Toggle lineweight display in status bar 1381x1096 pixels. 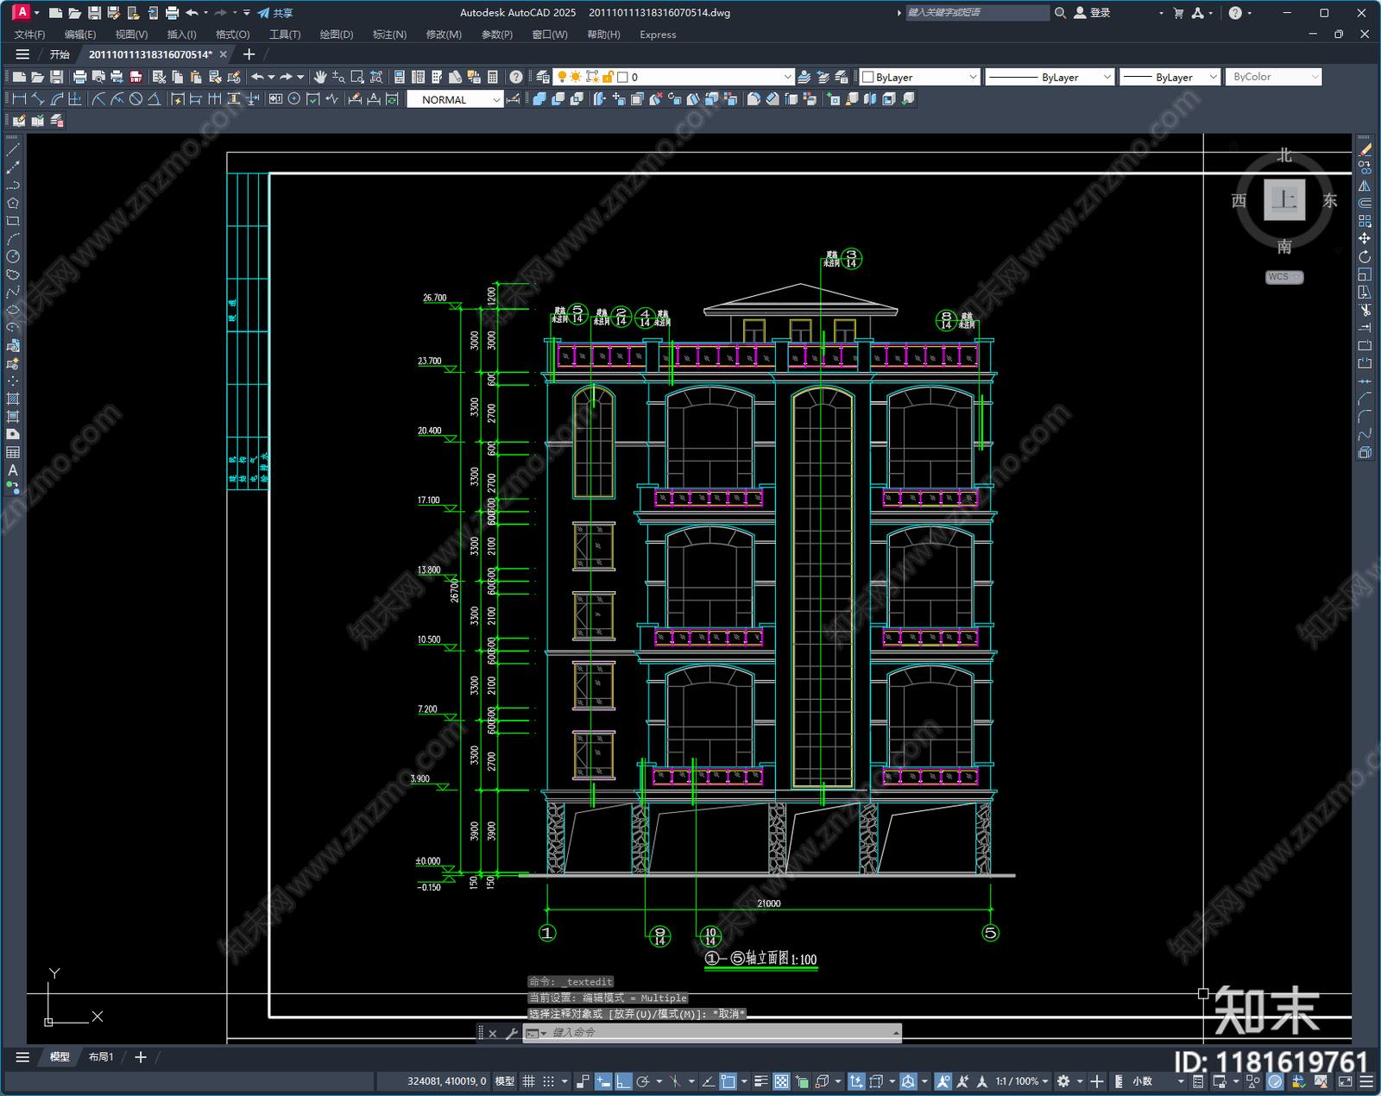[x=761, y=1081]
